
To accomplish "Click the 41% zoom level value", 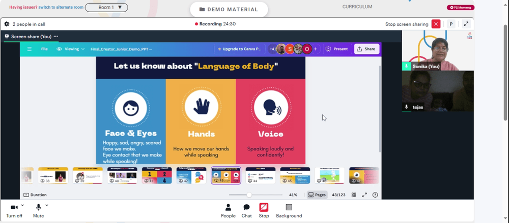I will (x=293, y=195).
